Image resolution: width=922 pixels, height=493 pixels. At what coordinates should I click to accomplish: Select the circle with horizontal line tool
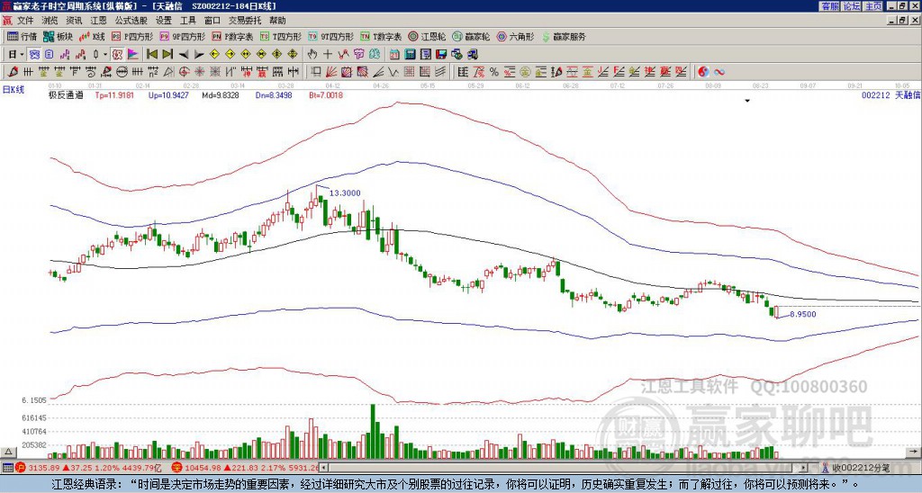tap(122, 72)
